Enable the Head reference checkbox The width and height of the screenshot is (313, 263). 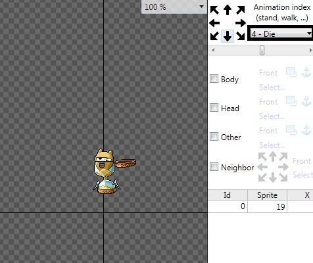click(214, 108)
